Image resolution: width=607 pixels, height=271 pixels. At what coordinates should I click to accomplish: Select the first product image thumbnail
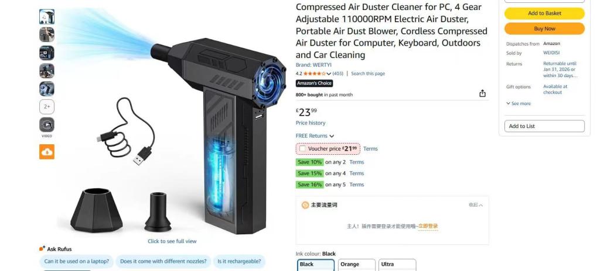[47, 16]
